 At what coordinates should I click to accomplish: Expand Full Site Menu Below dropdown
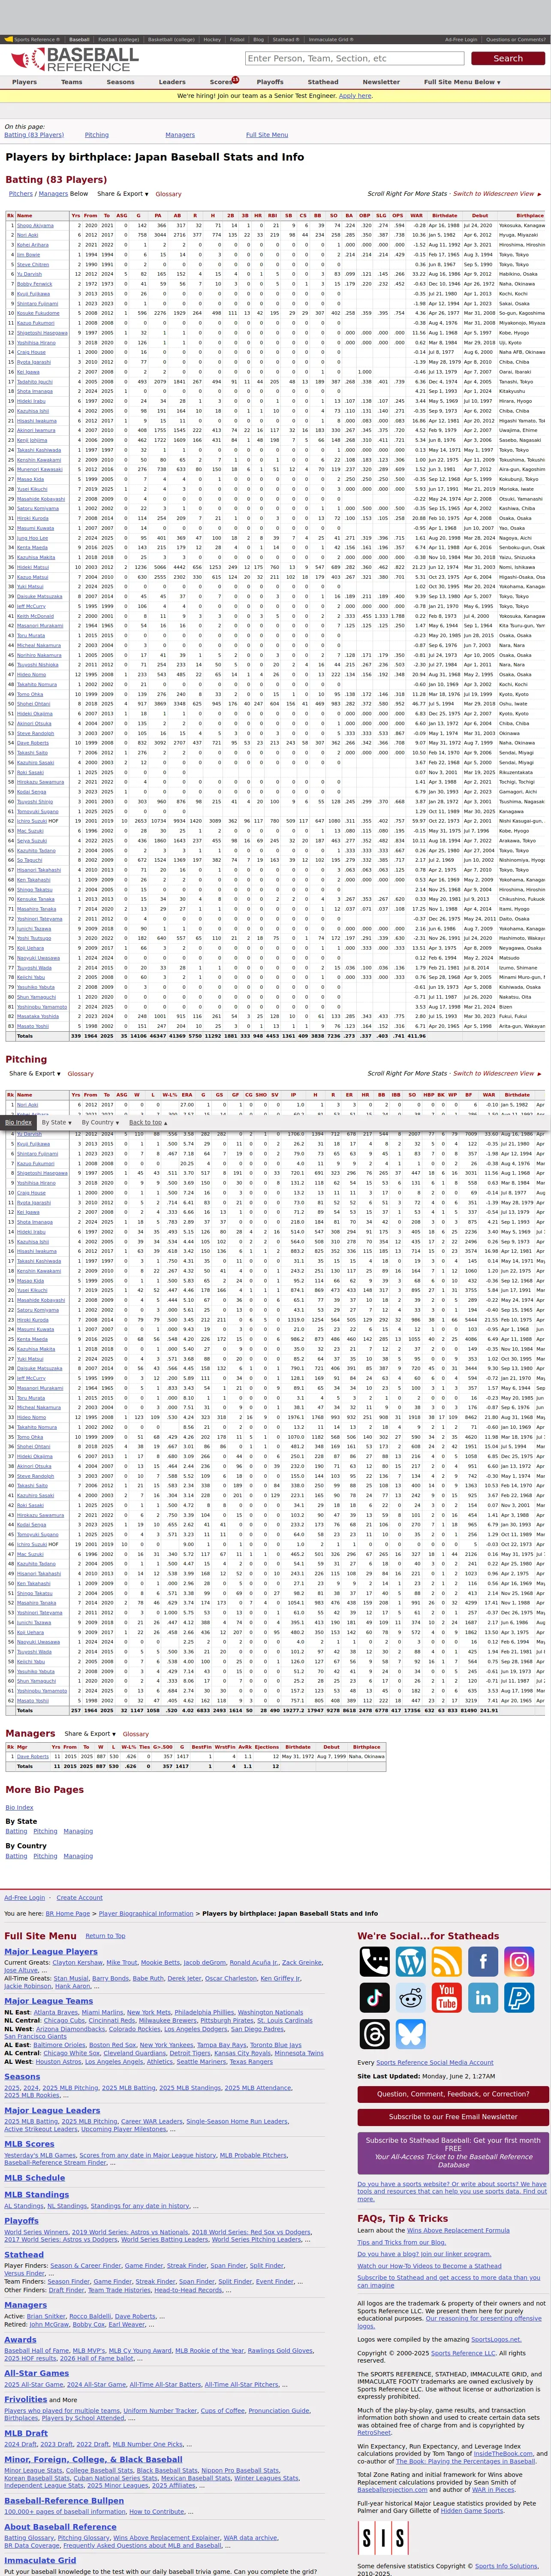pyautogui.click(x=461, y=82)
